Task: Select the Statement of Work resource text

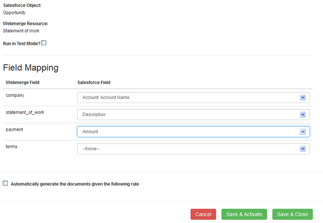Action: pos(21,31)
